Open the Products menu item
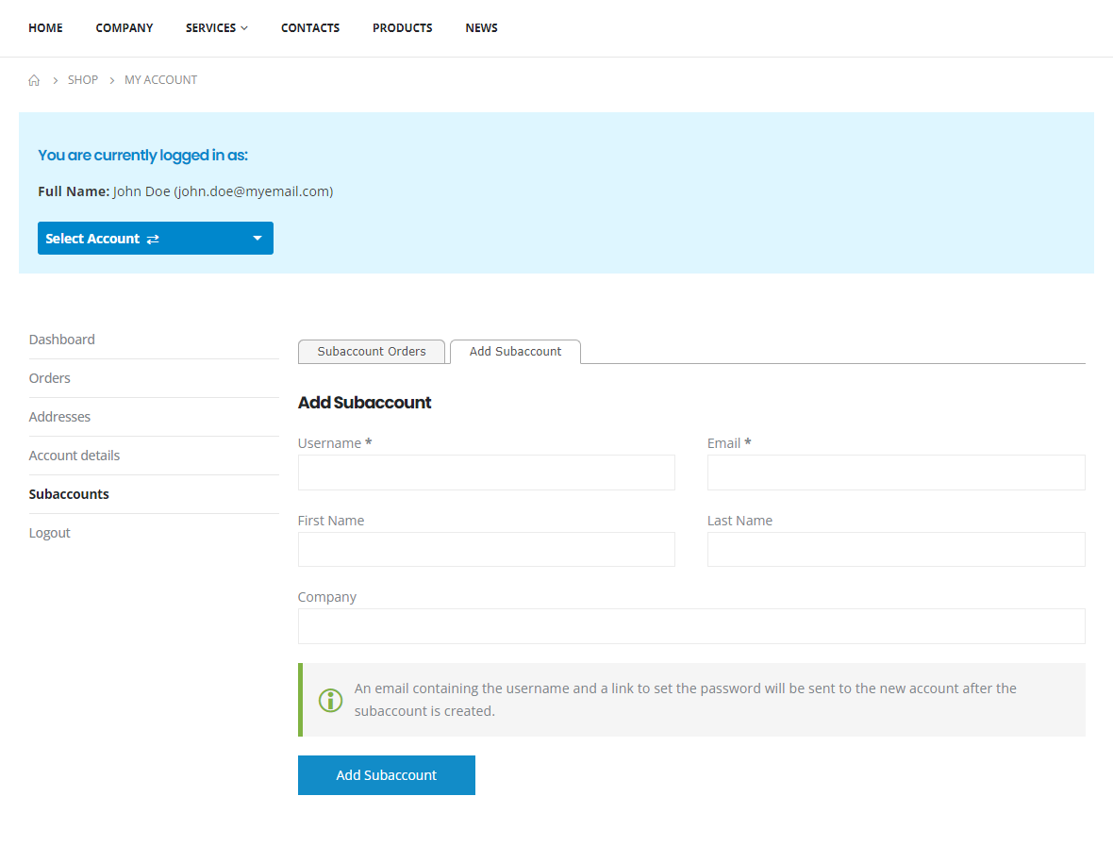Viewport: 1113px width, 846px height. pyautogui.click(x=403, y=28)
